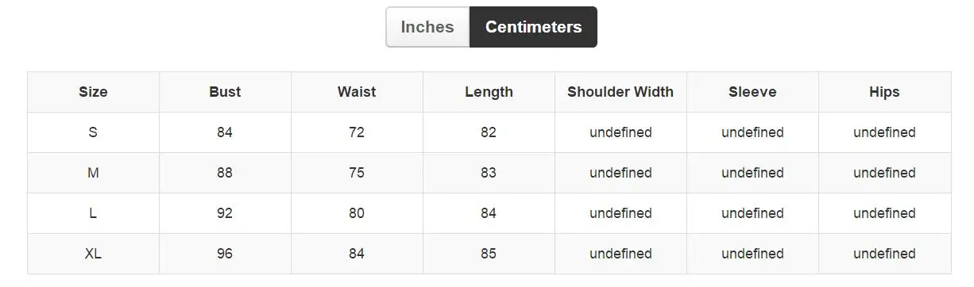
Task: Select the Centimeters unit toggle
Action: [x=533, y=27]
